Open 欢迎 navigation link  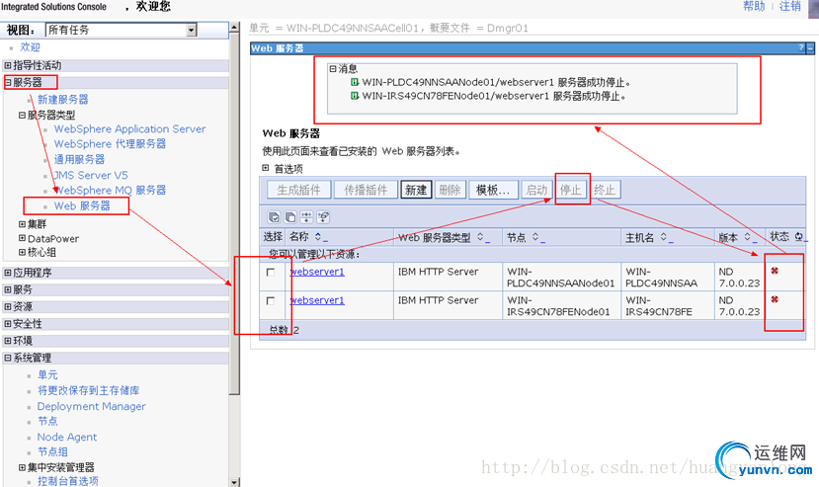click(x=30, y=47)
